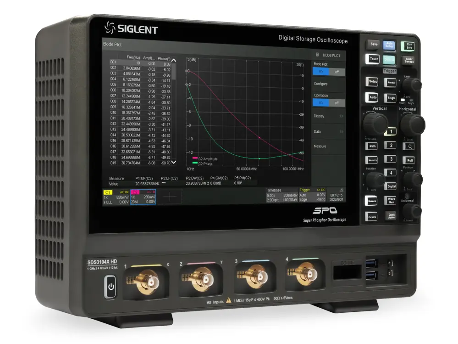Toggle the Wave Gen button

(x=391, y=200)
